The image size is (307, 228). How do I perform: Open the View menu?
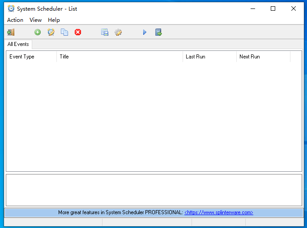[36, 20]
